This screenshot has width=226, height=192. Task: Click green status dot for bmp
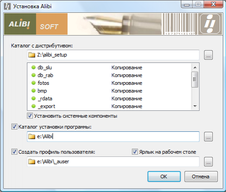(x=33, y=91)
